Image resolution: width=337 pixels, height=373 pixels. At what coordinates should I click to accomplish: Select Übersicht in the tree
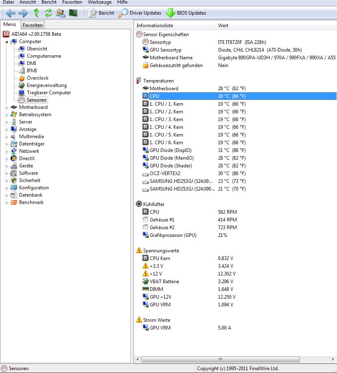(x=37, y=49)
